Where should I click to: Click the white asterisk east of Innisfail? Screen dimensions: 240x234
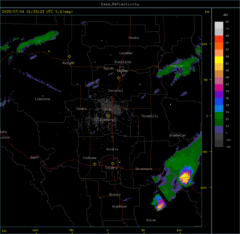point(140,84)
